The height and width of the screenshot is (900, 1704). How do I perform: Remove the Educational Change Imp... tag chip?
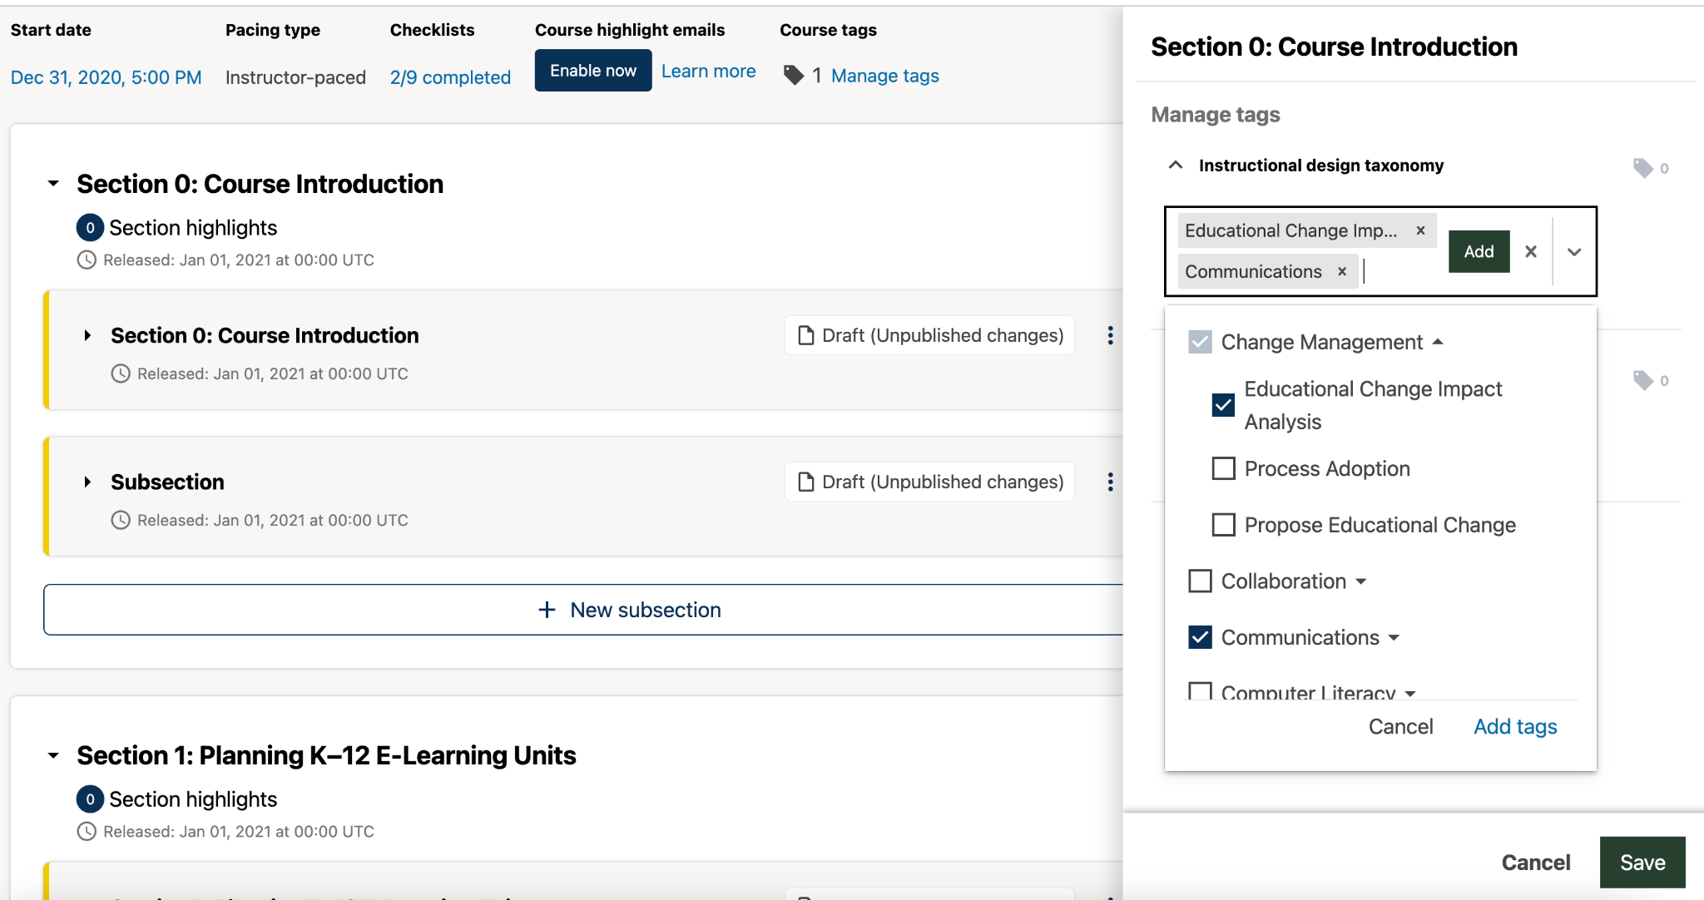(1421, 230)
